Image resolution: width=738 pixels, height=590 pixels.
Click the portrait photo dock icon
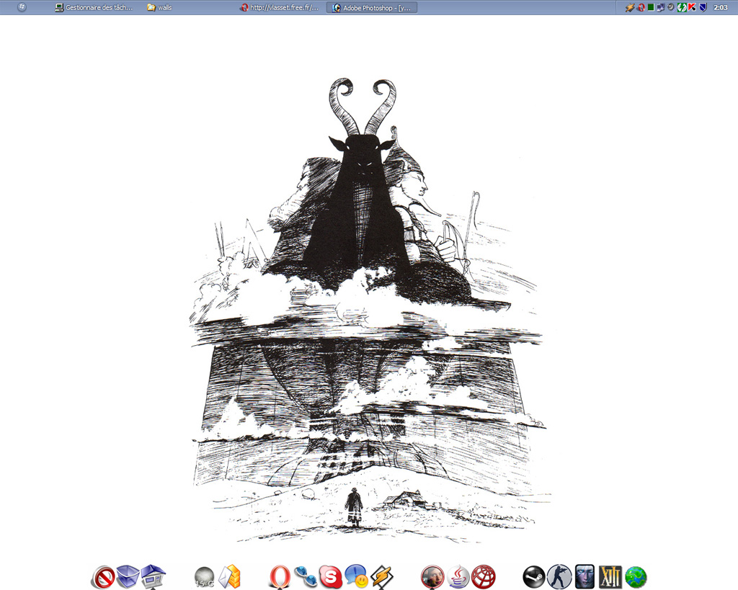pyautogui.click(x=432, y=577)
